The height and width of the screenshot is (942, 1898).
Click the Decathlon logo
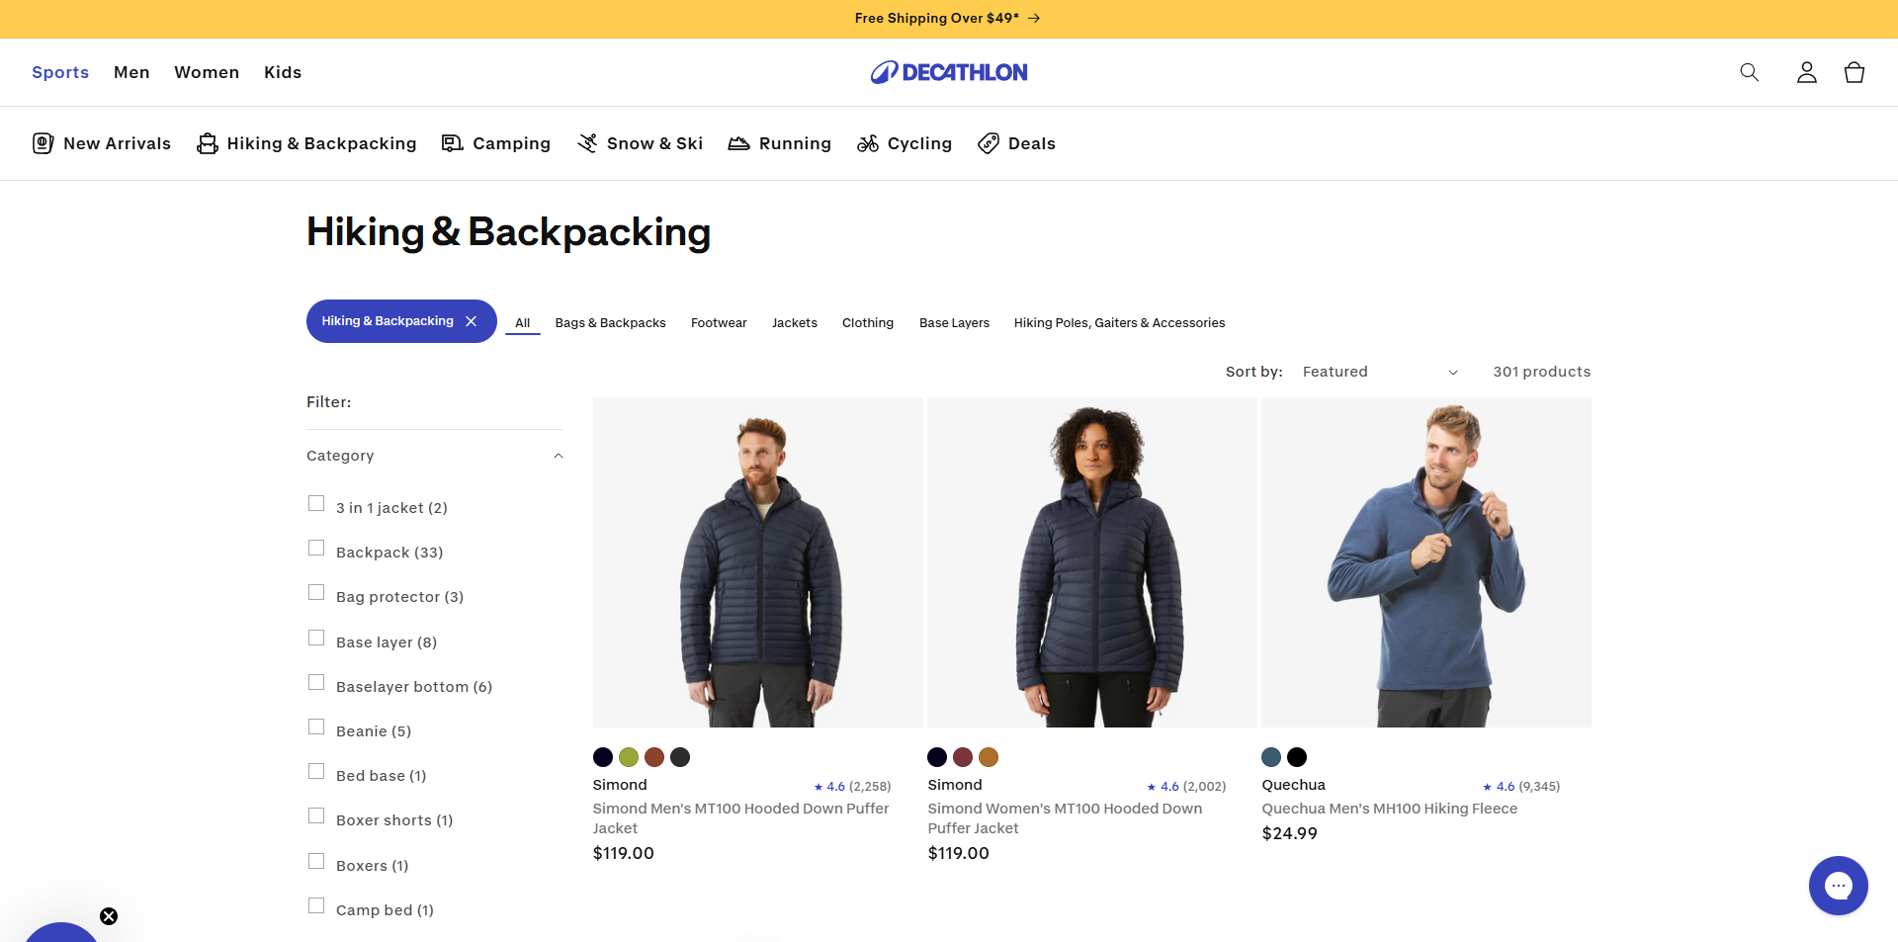(x=948, y=71)
